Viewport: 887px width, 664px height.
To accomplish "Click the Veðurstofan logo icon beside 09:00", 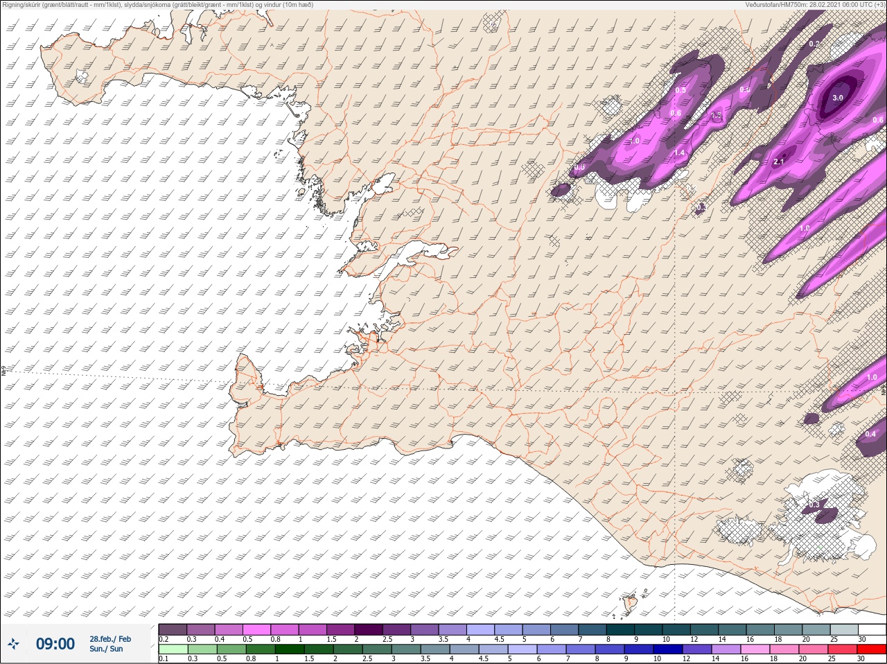I will tap(13, 645).
